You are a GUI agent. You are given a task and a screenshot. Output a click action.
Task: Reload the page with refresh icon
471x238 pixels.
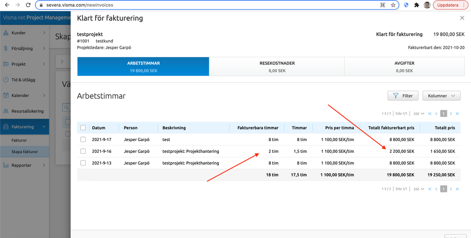(x=29, y=5)
